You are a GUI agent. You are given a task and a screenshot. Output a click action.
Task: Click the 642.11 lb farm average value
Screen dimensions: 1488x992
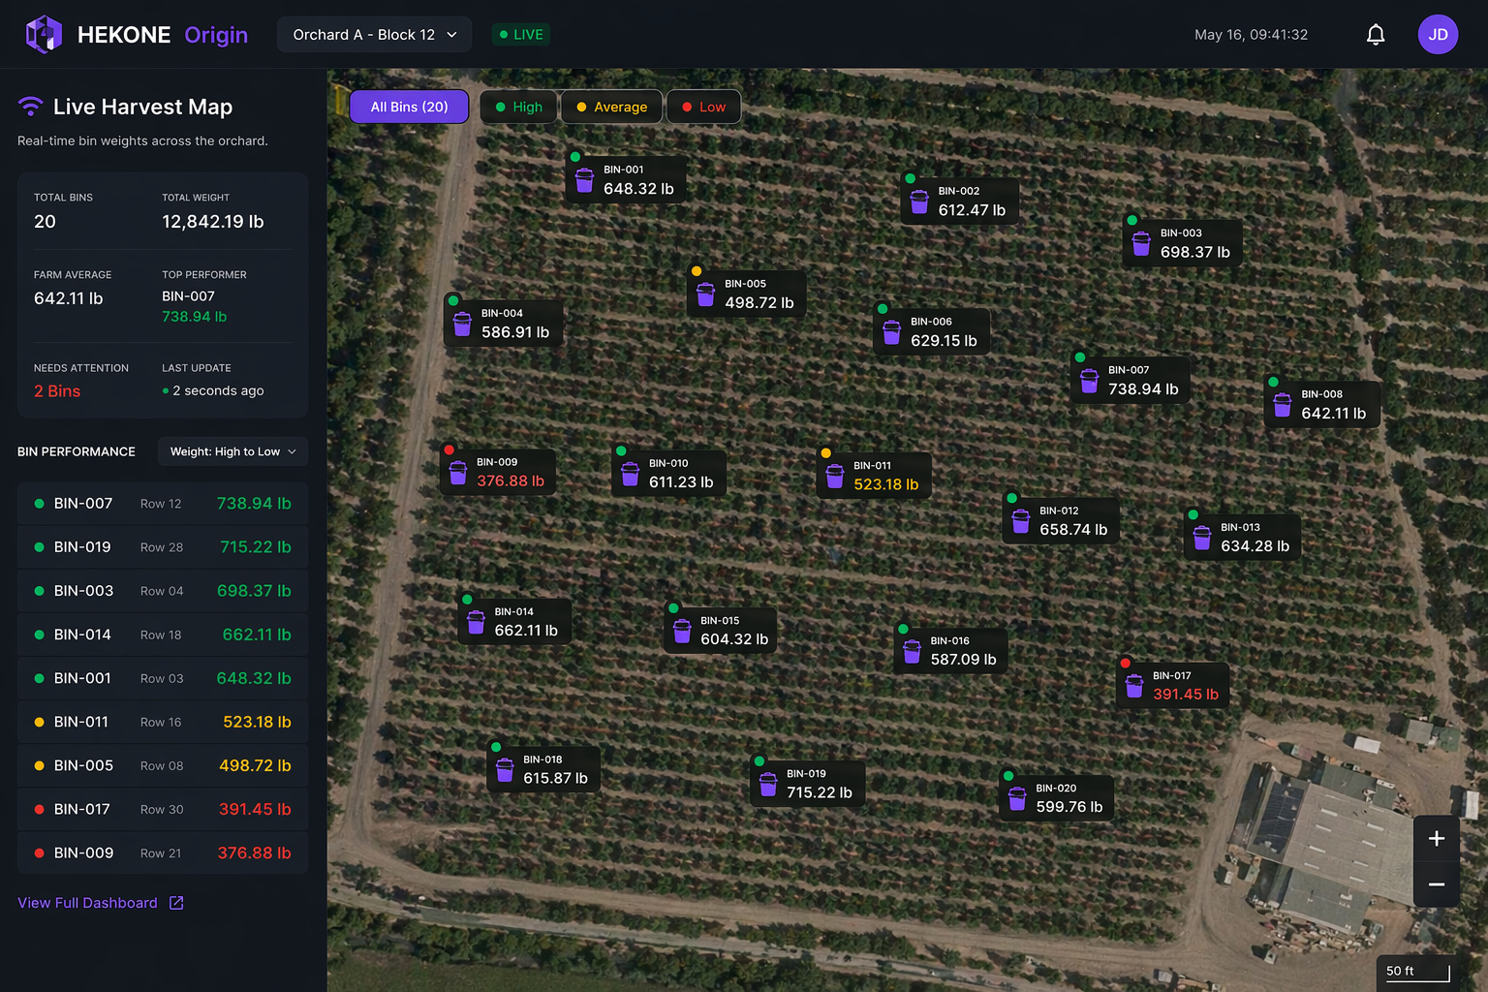(x=68, y=298)
